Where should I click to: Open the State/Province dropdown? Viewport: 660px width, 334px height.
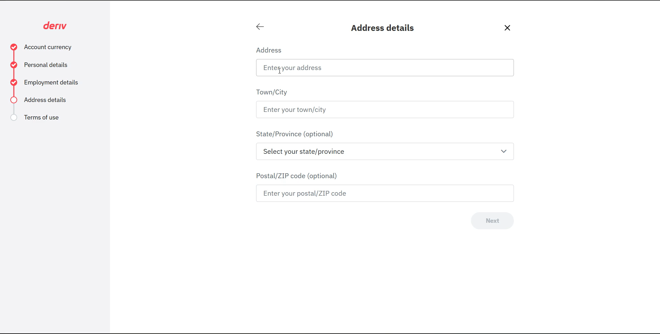click(385, 151)
